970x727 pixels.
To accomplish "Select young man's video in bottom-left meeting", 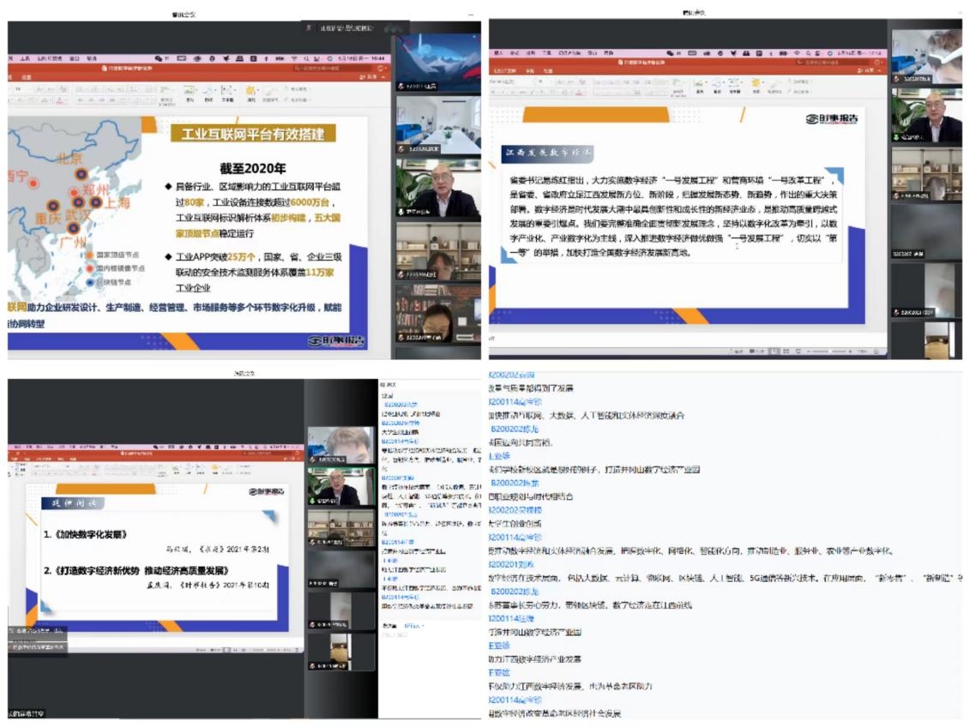I will (341, 445).
